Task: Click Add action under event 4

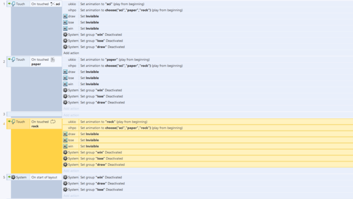Action: coord(71,171)
